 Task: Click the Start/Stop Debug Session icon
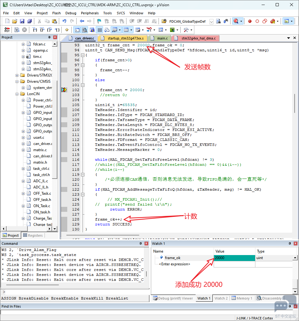click(x=236, y=21)
